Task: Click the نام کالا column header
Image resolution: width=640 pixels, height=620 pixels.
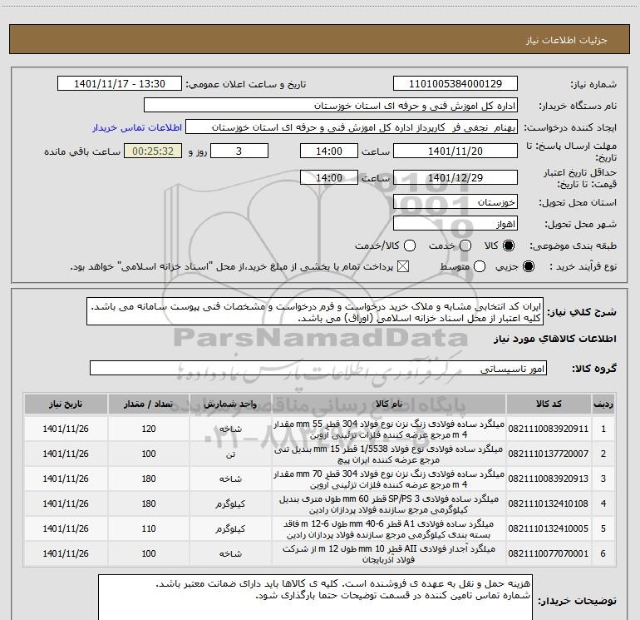Action: click(389, 404)
